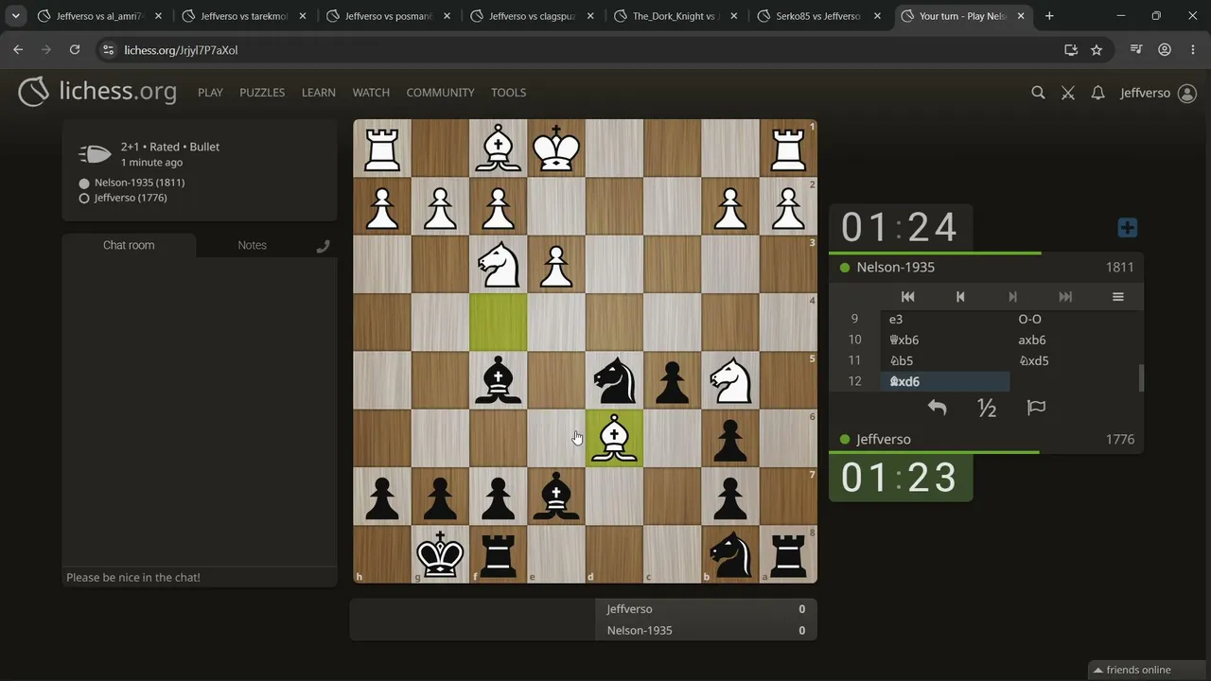Open the PUZZLES menu
The width and height of the screenshot is (1211, 681).
tap(262, 93)
